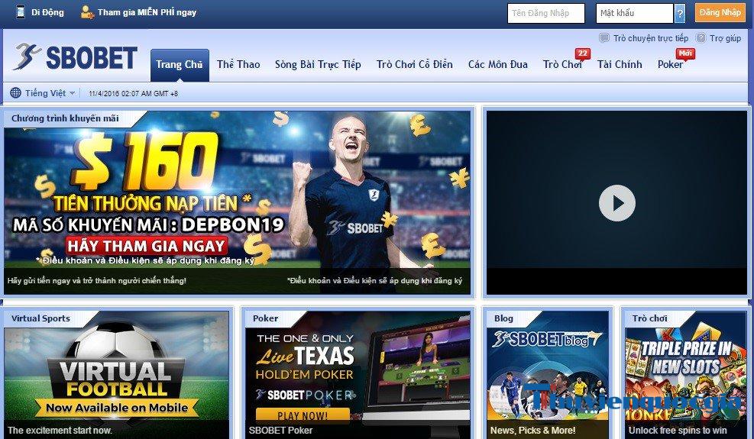Click the Virtual Sports section label
This screenshot has width=754, height=439.
(x=40, y=318)
